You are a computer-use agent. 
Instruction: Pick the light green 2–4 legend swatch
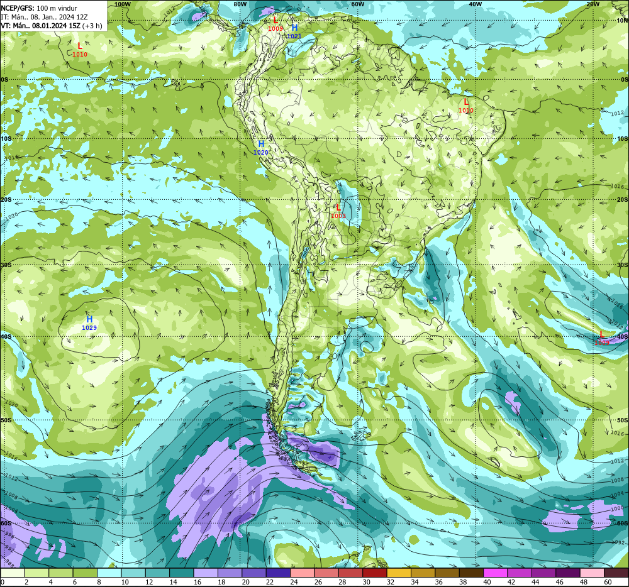tap(36, 573)
